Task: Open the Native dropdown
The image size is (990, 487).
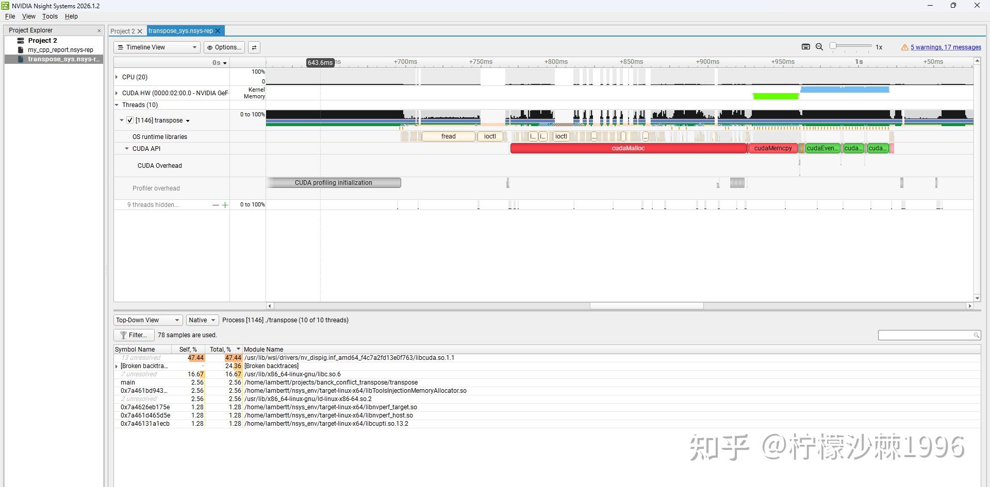Action: click(x=202, y=320)
